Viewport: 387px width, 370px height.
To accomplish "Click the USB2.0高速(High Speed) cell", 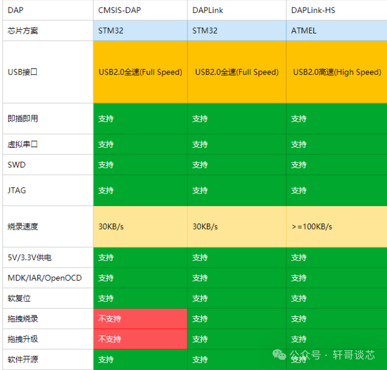I will [x=337, y=72].
